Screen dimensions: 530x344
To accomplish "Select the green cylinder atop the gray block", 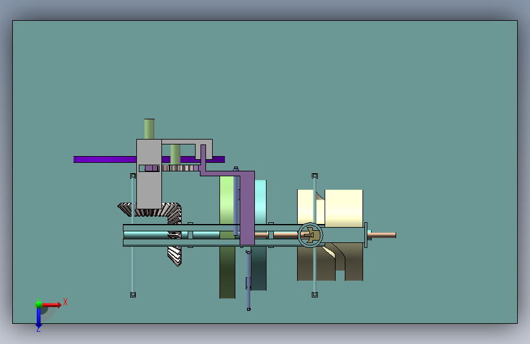I will [149, 129].
